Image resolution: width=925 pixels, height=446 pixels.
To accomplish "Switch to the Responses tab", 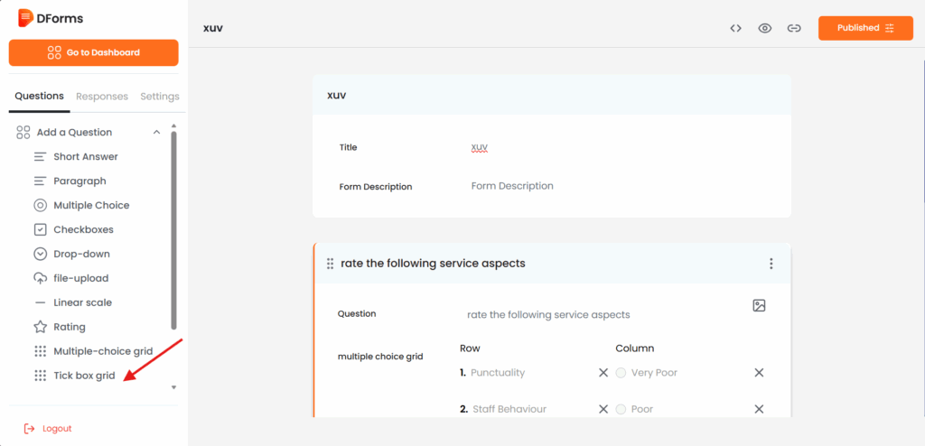I will (102, 97).
